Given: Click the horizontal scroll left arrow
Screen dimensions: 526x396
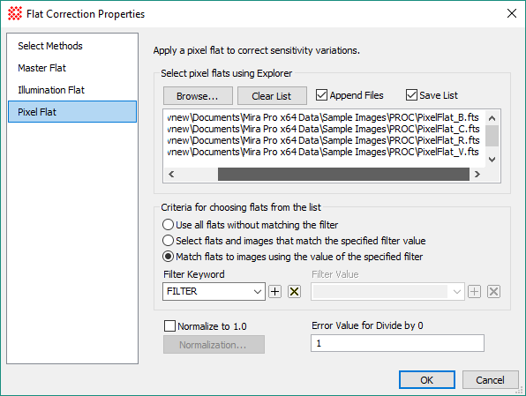Looking at the screenshot, I should (x=171, y=174).
